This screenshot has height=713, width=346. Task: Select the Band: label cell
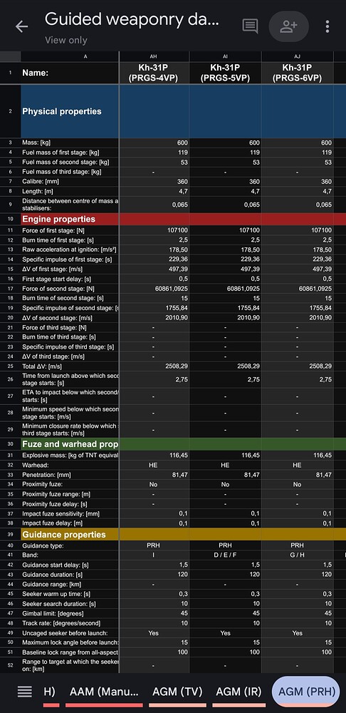click(x=70, y=555)
